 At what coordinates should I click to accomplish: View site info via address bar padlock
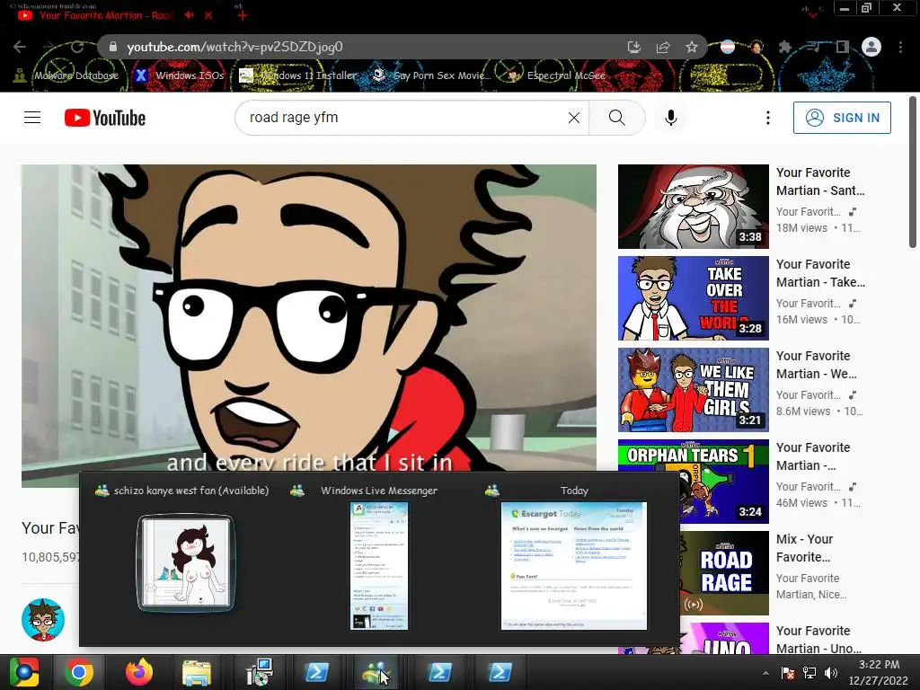(112, 47)
